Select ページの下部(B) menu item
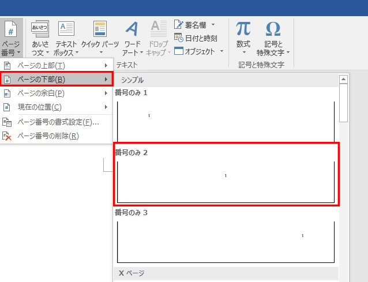This screenshot has width=368, height=282. [x=57, y=80]
